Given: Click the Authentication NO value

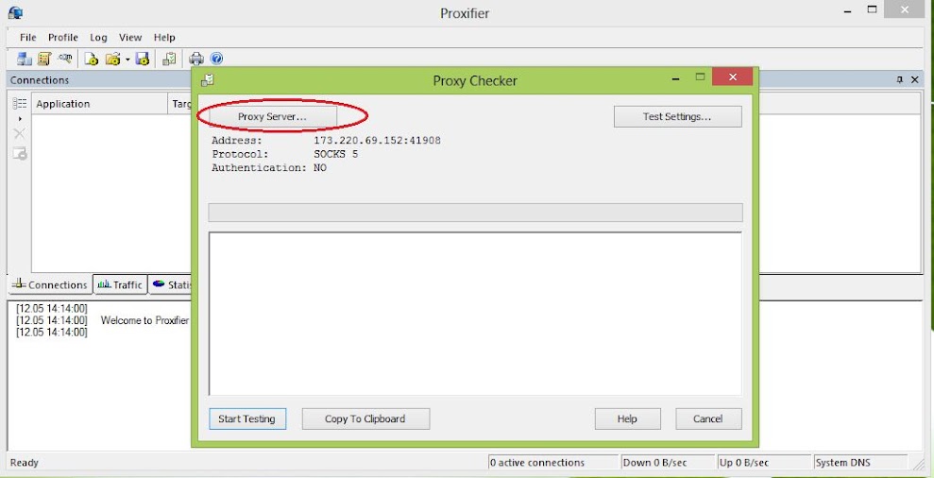Looking at the screenshot, I should tap(320, 168).
